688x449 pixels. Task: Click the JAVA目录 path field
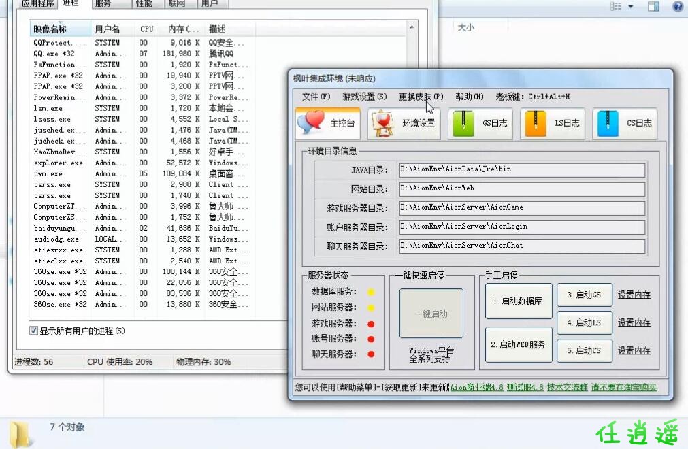tap(522, 169)
